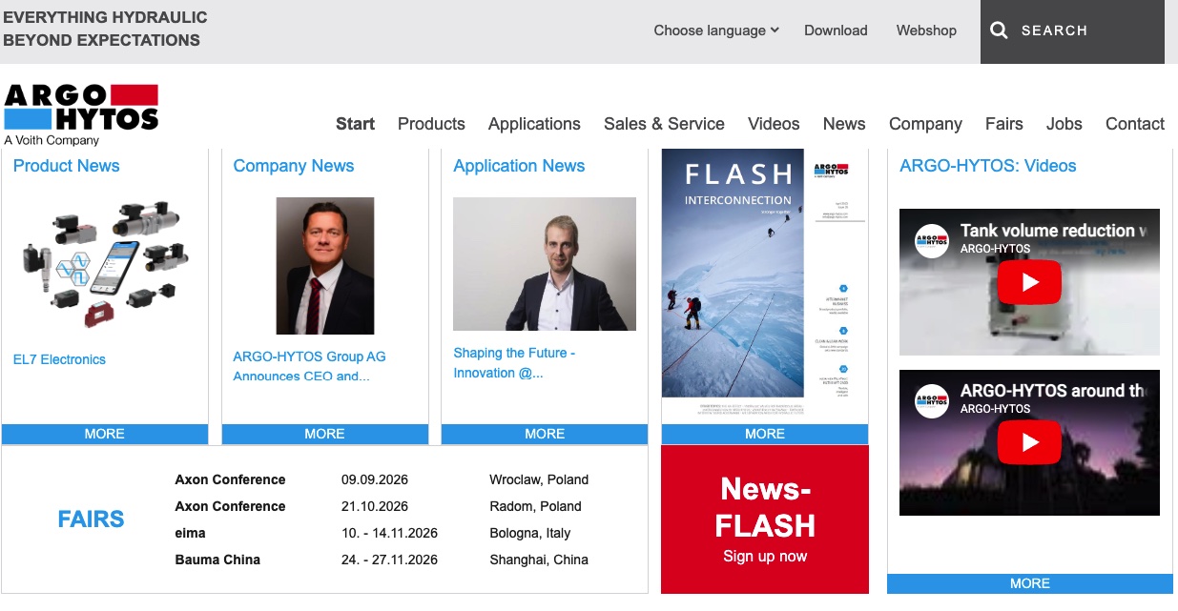1178x611 pixels.
Task: Click MORE under the Videos panel
Action: point(1030,583)
